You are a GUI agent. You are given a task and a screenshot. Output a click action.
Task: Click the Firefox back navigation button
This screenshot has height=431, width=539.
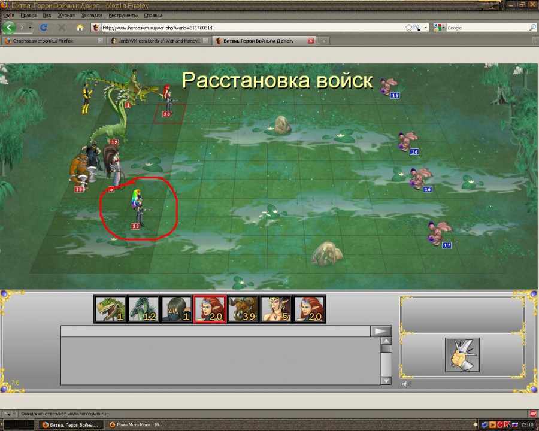[9, 27]
